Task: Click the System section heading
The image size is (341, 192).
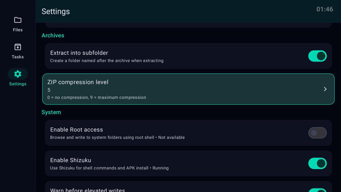Action: point(51,112)
